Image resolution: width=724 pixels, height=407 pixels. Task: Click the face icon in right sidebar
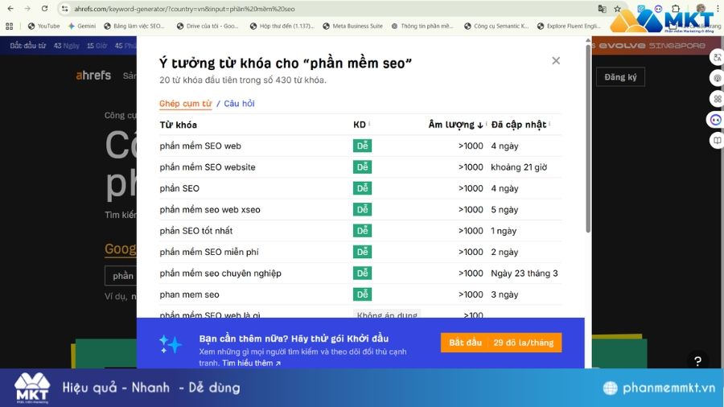716,120
